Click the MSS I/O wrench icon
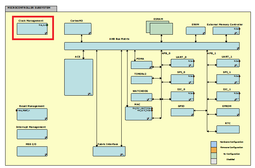Screen dimensions: 255x168 (x=45, y=154)
